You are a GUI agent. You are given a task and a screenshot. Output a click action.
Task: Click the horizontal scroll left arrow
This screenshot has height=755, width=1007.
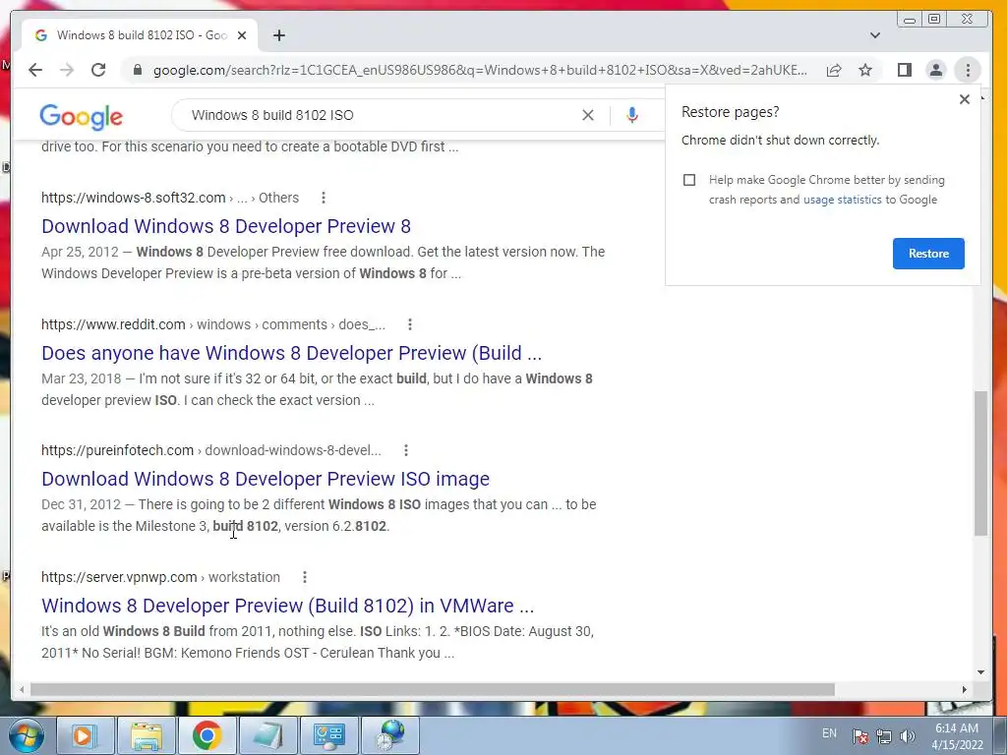(22, 689)
